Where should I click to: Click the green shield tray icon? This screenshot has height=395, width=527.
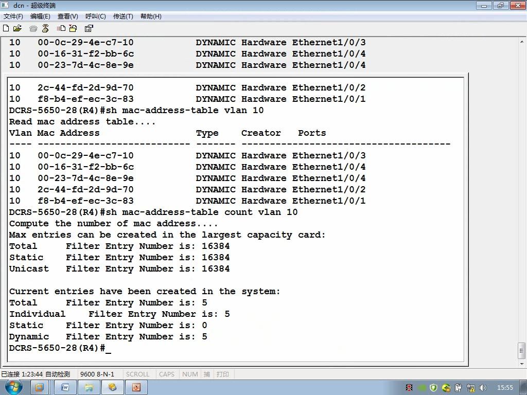pyautogui.click(x=433, y=388)
